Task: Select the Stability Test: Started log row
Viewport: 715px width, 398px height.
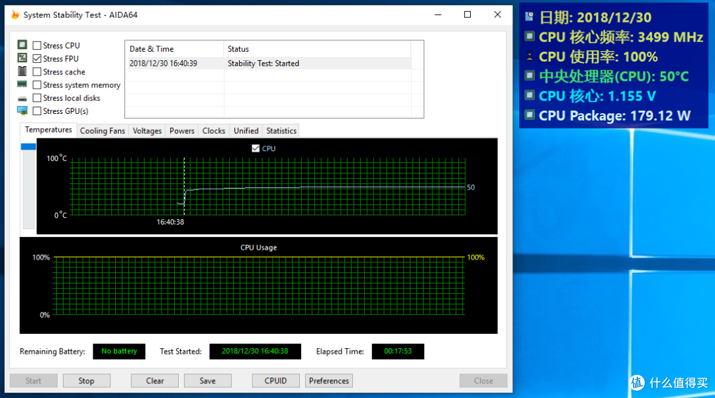Action: pos(268,64)
